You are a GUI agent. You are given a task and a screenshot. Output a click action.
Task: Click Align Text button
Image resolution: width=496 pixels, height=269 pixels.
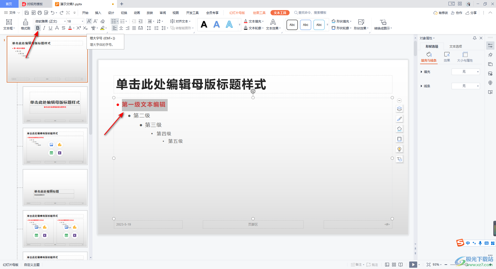[180, 21]
